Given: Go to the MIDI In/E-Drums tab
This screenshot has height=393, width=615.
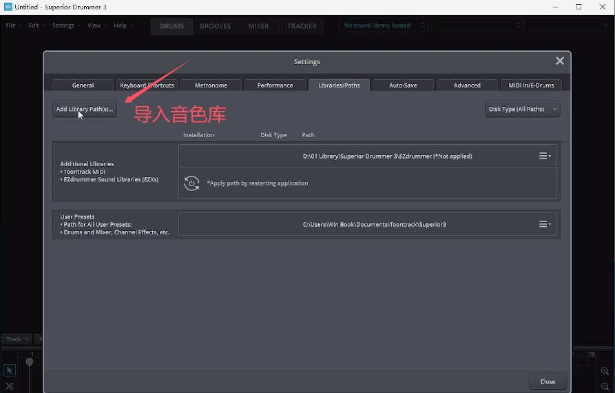Looking at the screenshot, I should [531, 85].
